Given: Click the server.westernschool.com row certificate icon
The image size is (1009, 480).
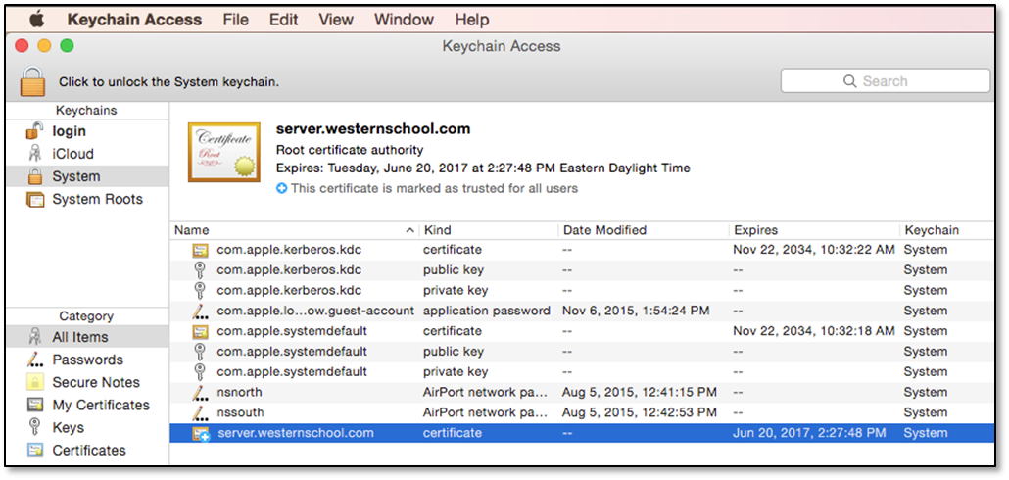Looking at the screenshot, I should pos(201,434).
